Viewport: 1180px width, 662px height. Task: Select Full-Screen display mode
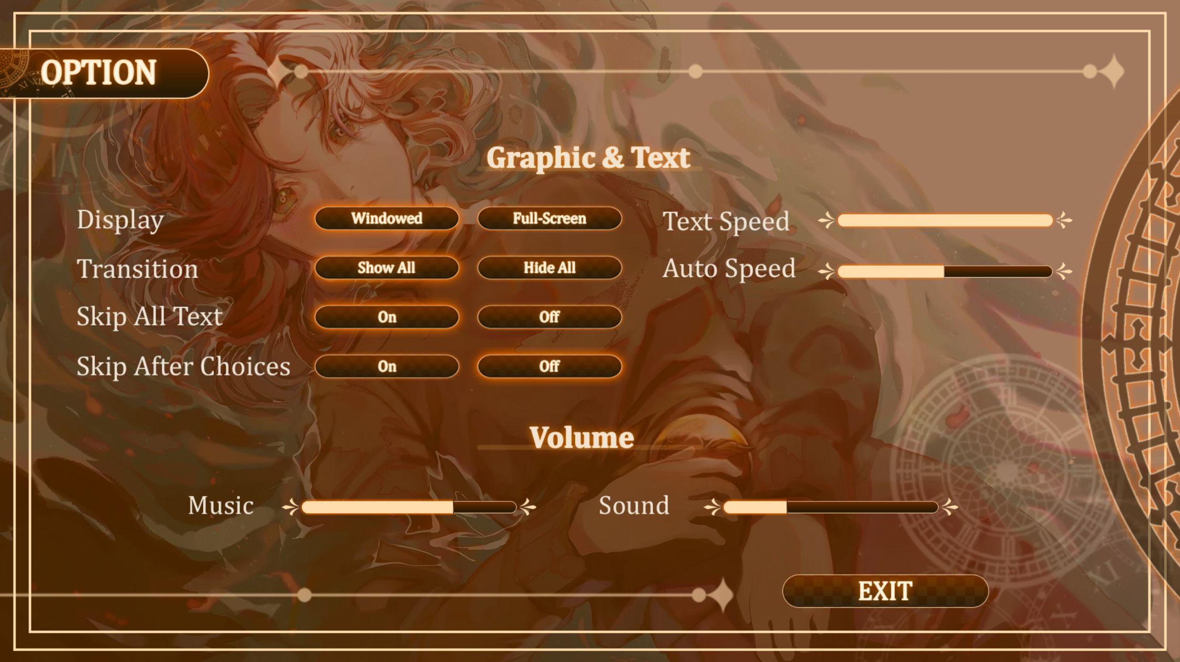(550, 217)
